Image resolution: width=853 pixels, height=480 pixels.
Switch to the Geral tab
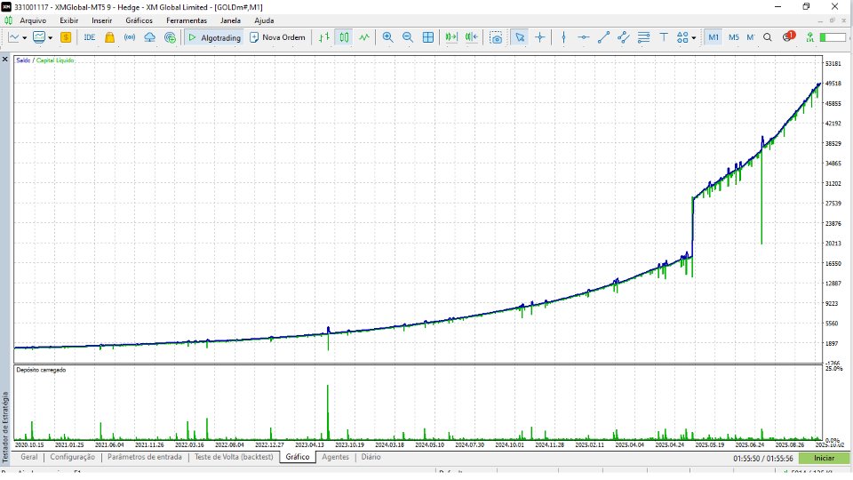coord(28,457)
